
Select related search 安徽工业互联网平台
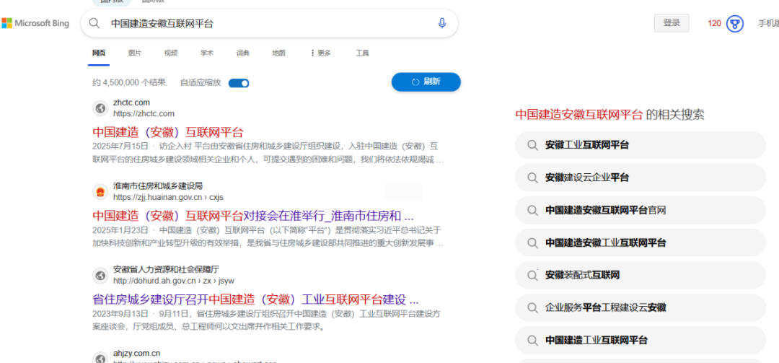(x=641, y=145)
